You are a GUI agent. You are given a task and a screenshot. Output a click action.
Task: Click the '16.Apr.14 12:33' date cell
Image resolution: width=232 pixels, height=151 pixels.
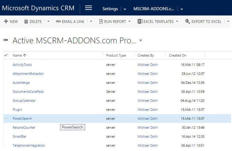pos(193,136)
